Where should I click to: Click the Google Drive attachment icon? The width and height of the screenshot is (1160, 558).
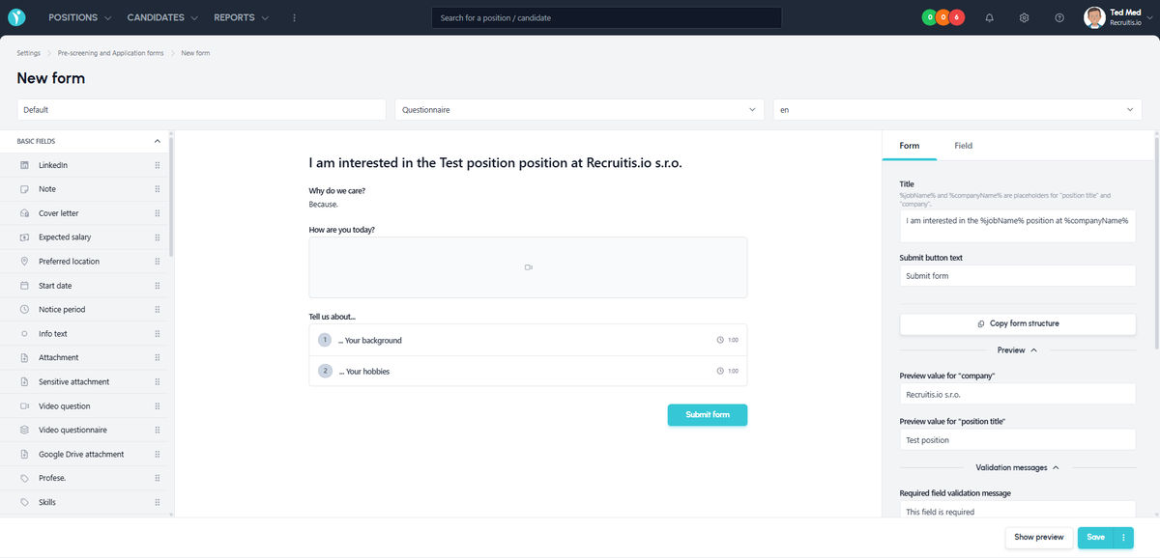[24, 454]
